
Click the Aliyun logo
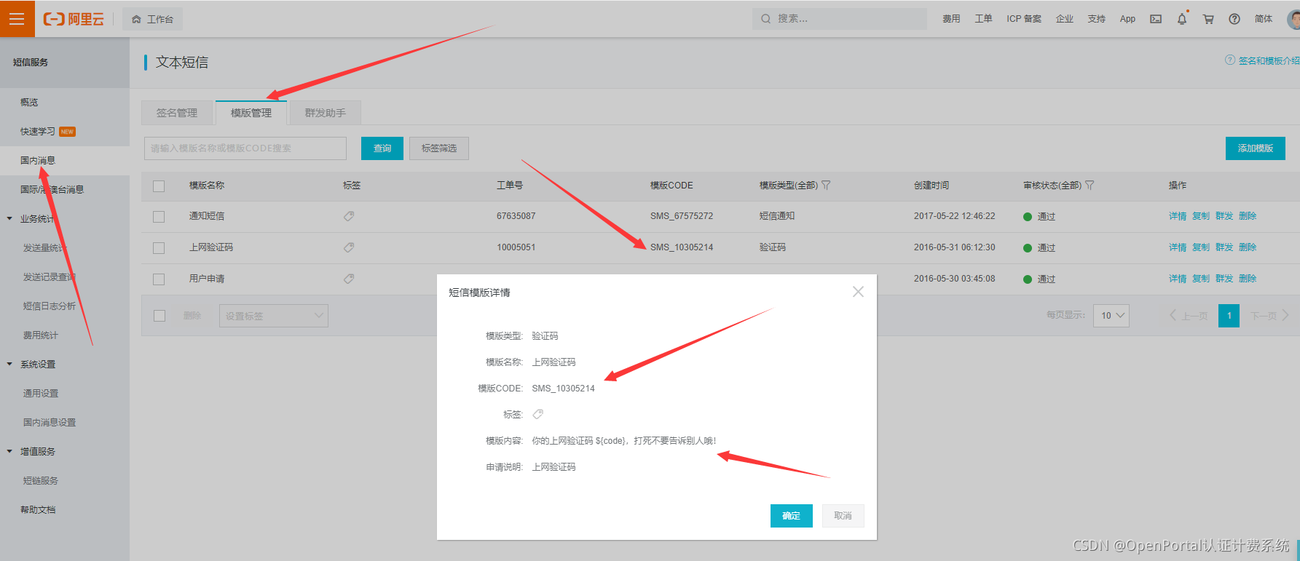(74, 20)
